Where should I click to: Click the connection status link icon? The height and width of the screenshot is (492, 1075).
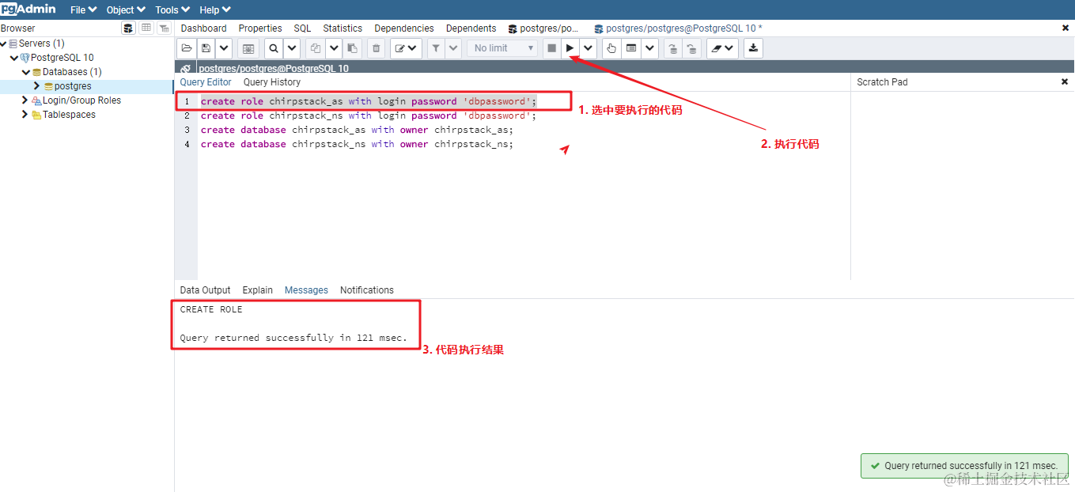click(x=186, y=69)
